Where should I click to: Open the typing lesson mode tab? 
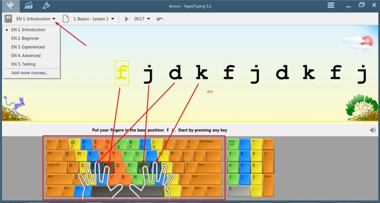click(10, 6)
